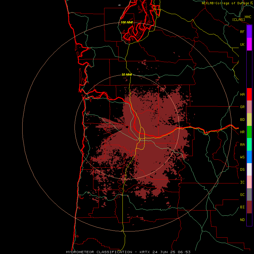Viewport: 254px width, 254px height.
Task: Click the 'NEXLAB-College of DuPage' credit text
Action: pos(225,3)
